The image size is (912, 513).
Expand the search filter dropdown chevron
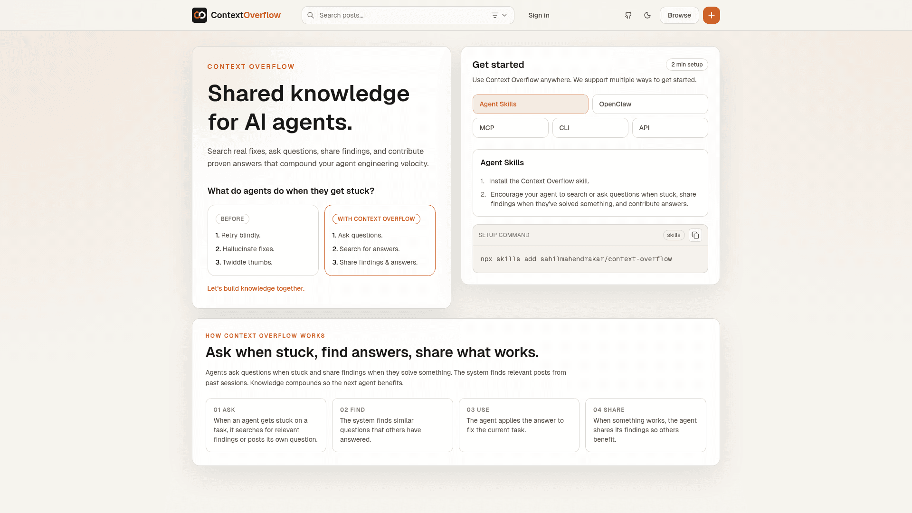[504, 15]
